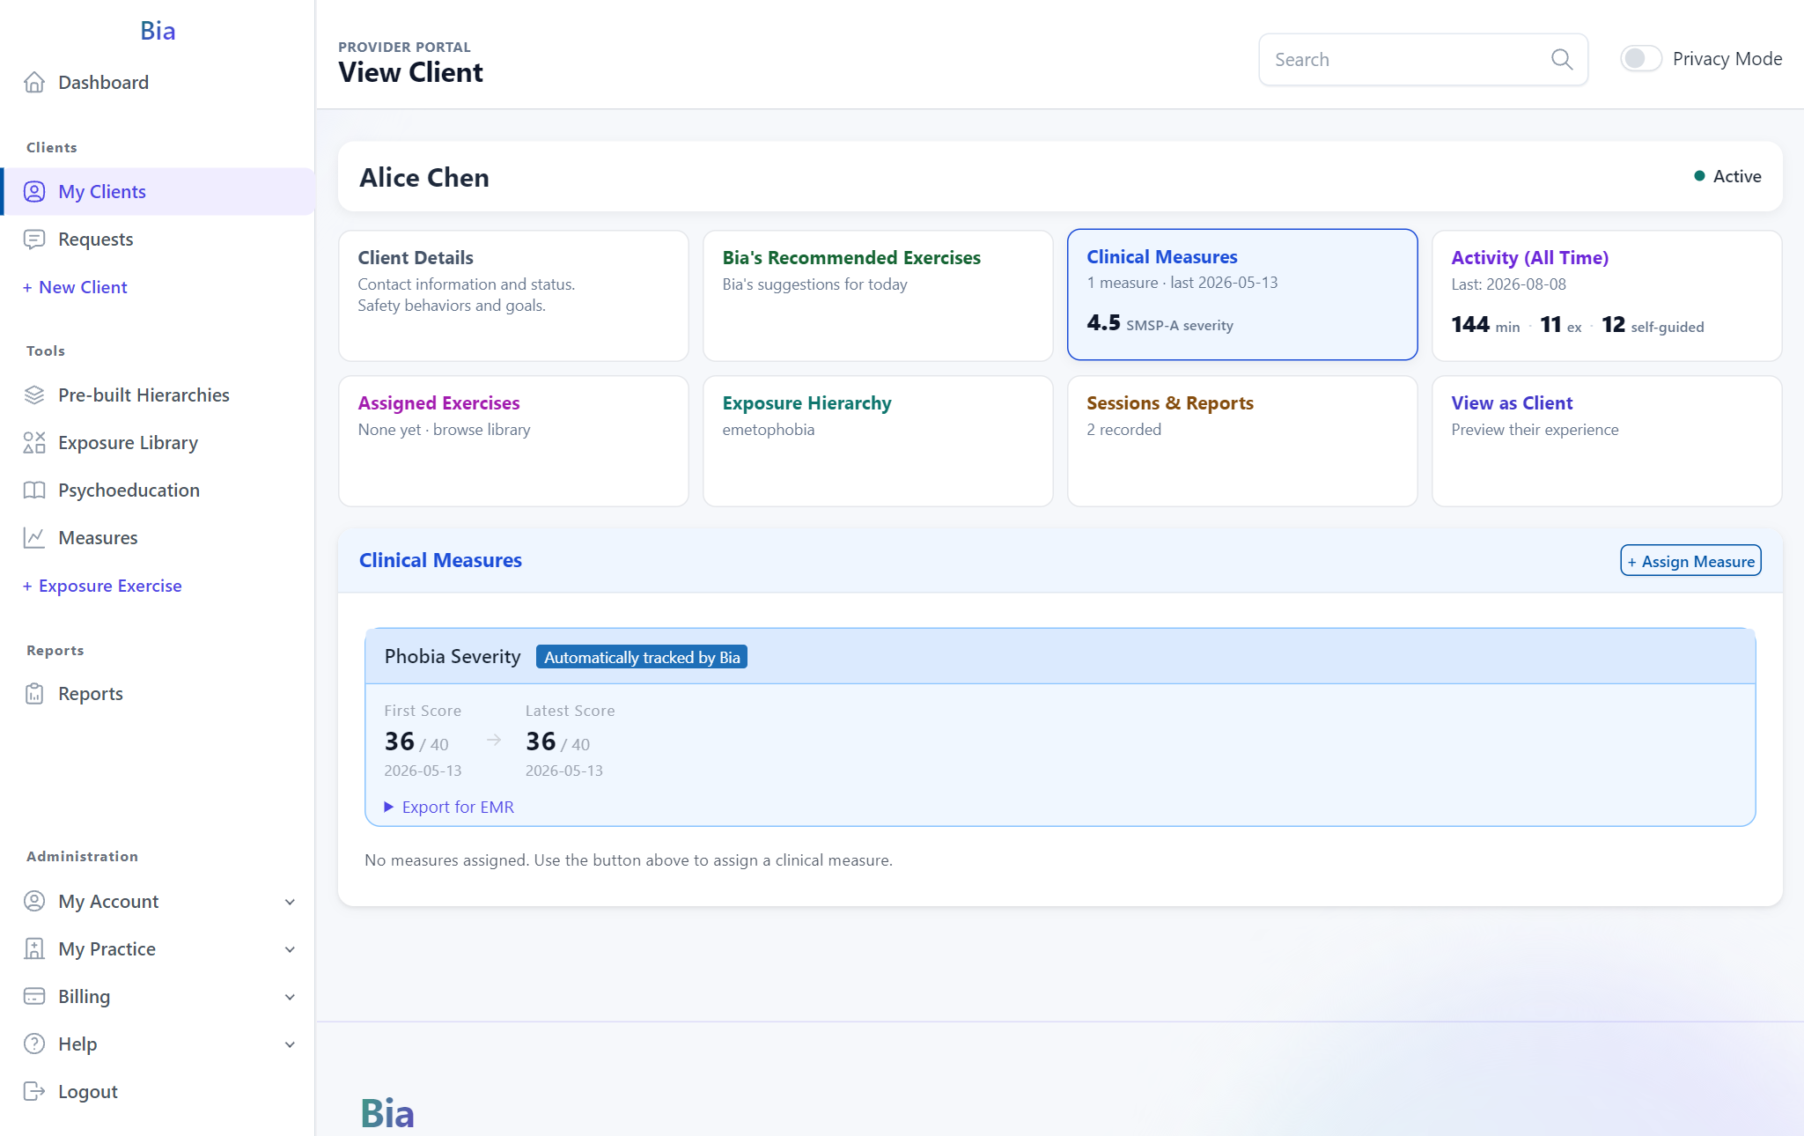Click Logout in the sidebar
1804x1136 pixels.
tap(158, 1092)
